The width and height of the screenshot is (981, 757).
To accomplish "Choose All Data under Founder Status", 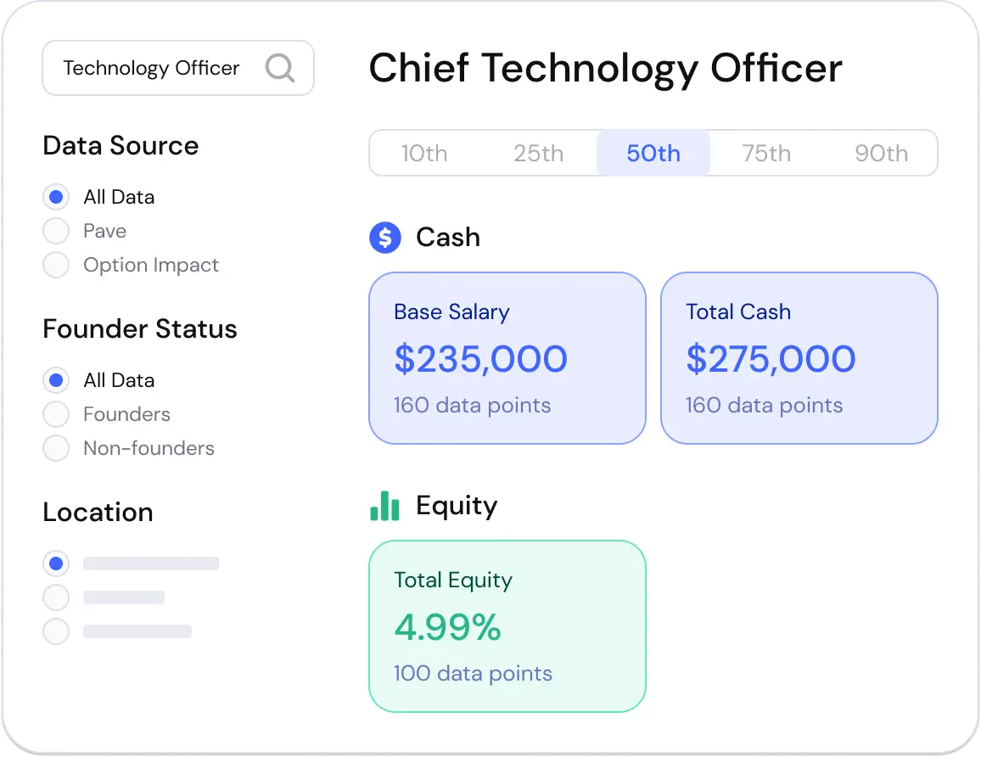I will (x=56, y=380).
